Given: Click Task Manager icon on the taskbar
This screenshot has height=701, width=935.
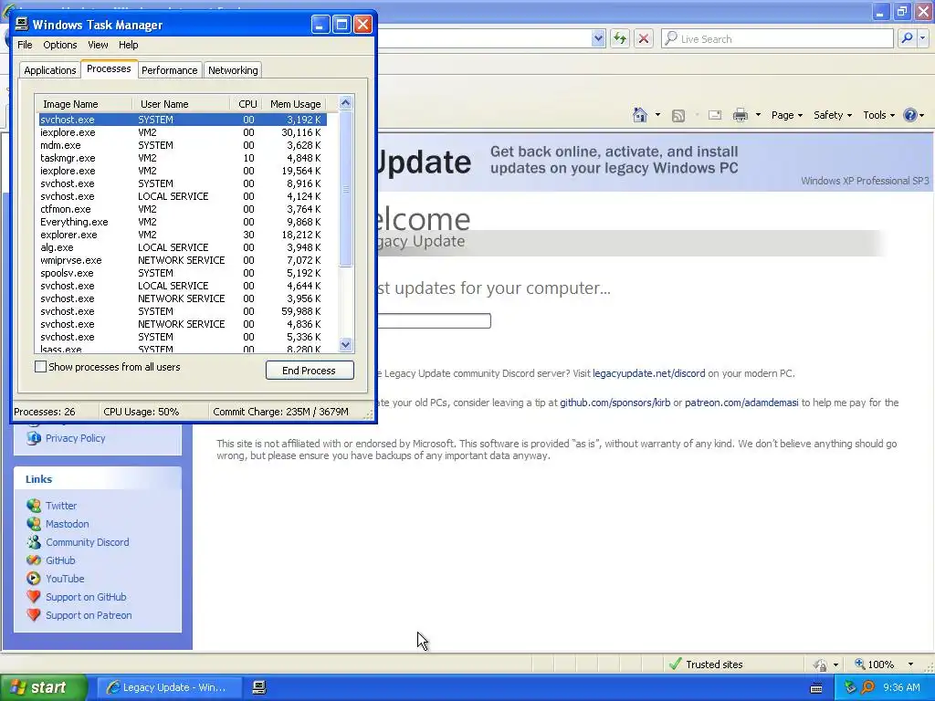Looking at the screenshot, I should [258, 687].
